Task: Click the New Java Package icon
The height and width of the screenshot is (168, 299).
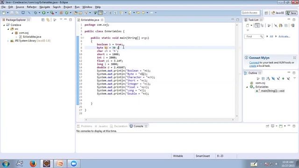Action: (x=61, y=13)
